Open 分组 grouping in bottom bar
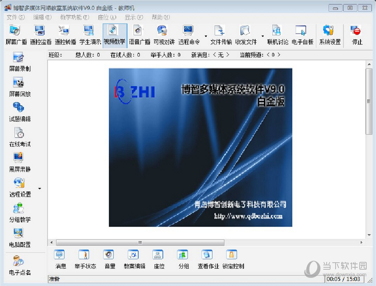 pyautogui.click(x=184, y=259)
